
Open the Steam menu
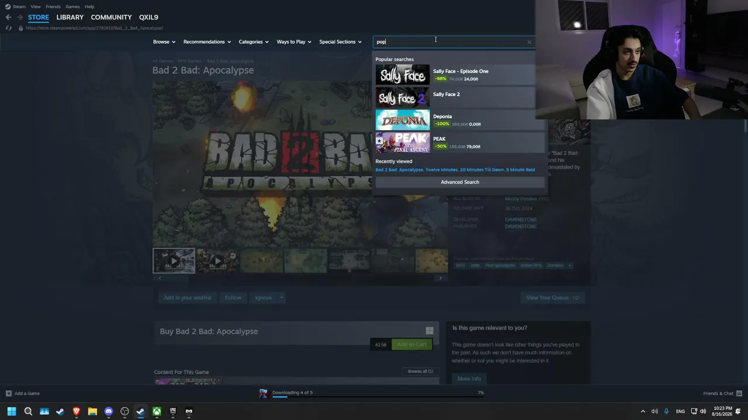click(19, 6)
